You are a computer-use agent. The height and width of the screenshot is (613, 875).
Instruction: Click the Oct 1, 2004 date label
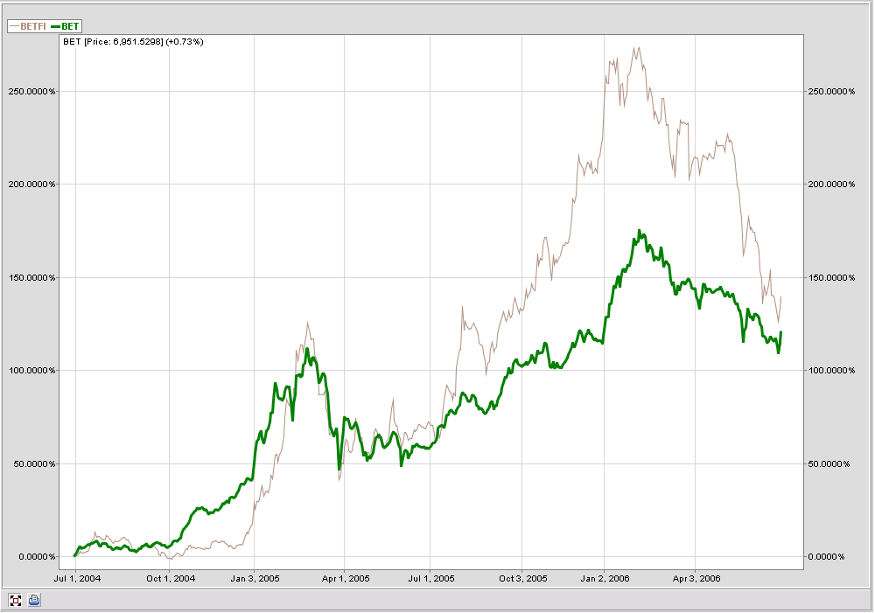(169, 578)
